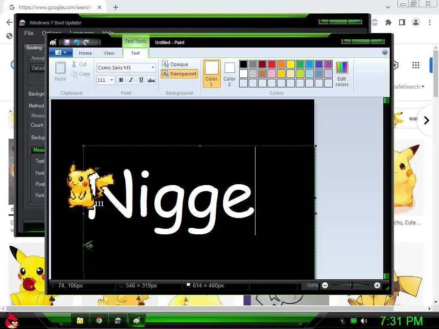
Task: Click the Paint icon on the taskbar
Action: 136,320
